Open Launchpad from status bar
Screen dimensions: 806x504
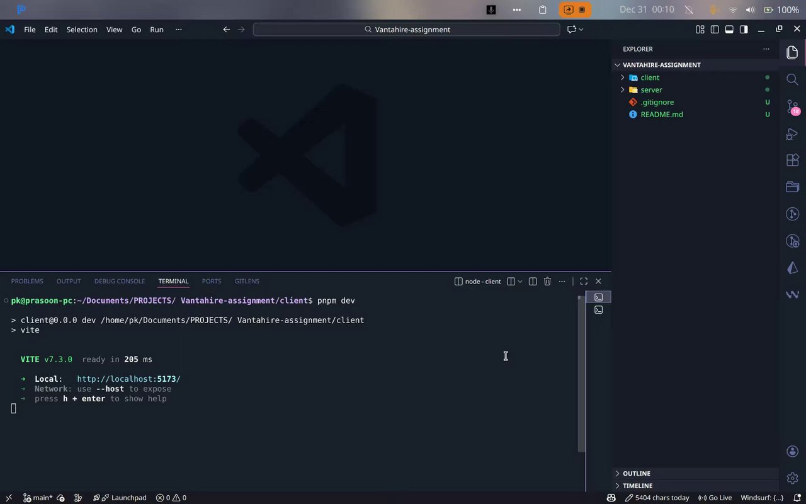(120, 498)
